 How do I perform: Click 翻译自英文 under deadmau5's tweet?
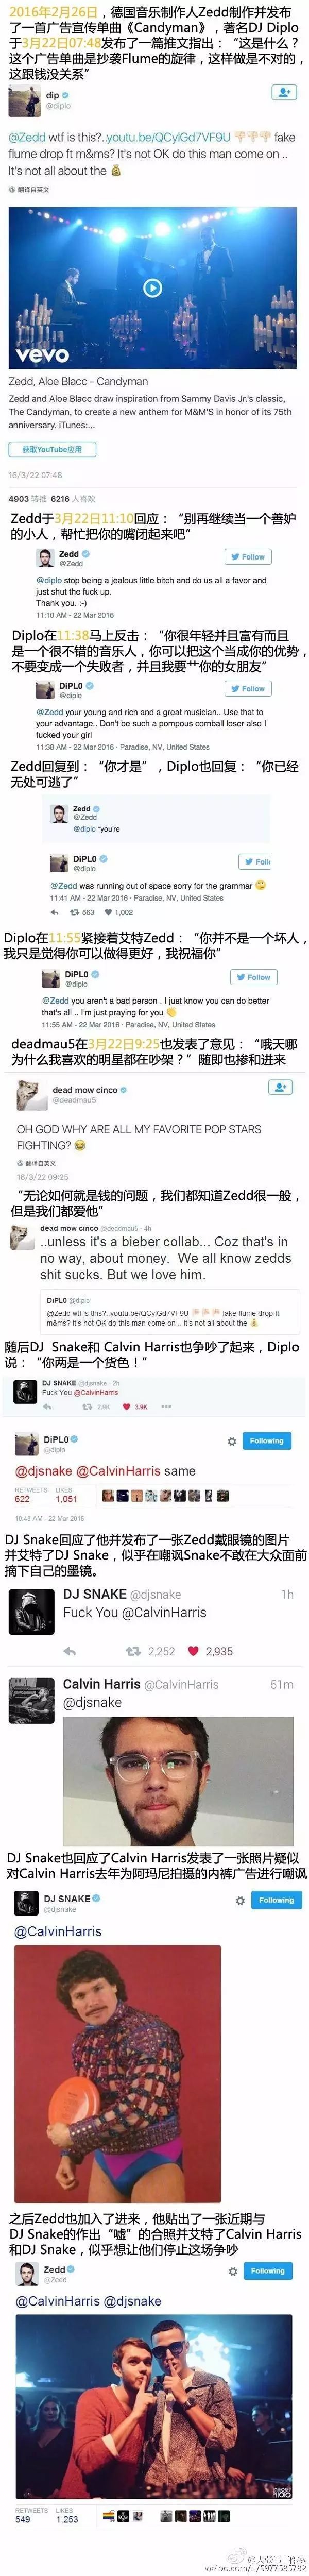pyautogui.click(x=37, y=1163)
